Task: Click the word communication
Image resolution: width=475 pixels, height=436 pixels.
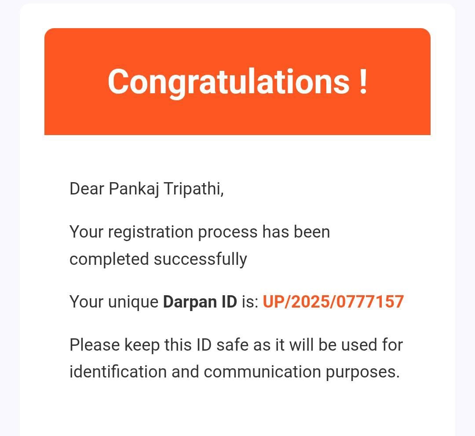Action: click(262, 372)
